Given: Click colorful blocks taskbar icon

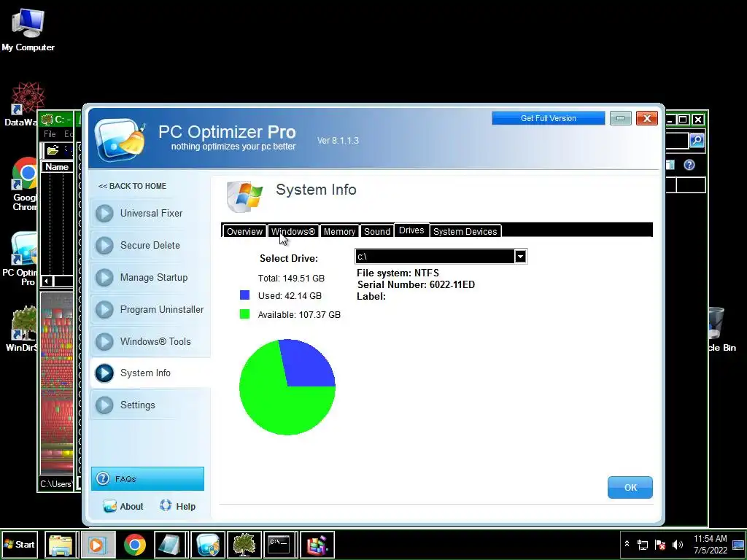Looking at the screenshot, I should tap(317, 545).
